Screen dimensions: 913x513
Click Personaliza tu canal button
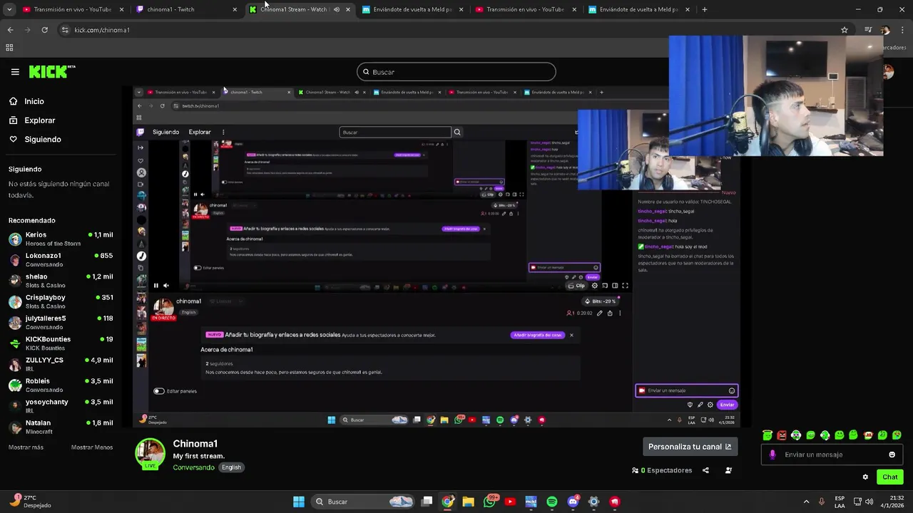(x=690, y=447)
